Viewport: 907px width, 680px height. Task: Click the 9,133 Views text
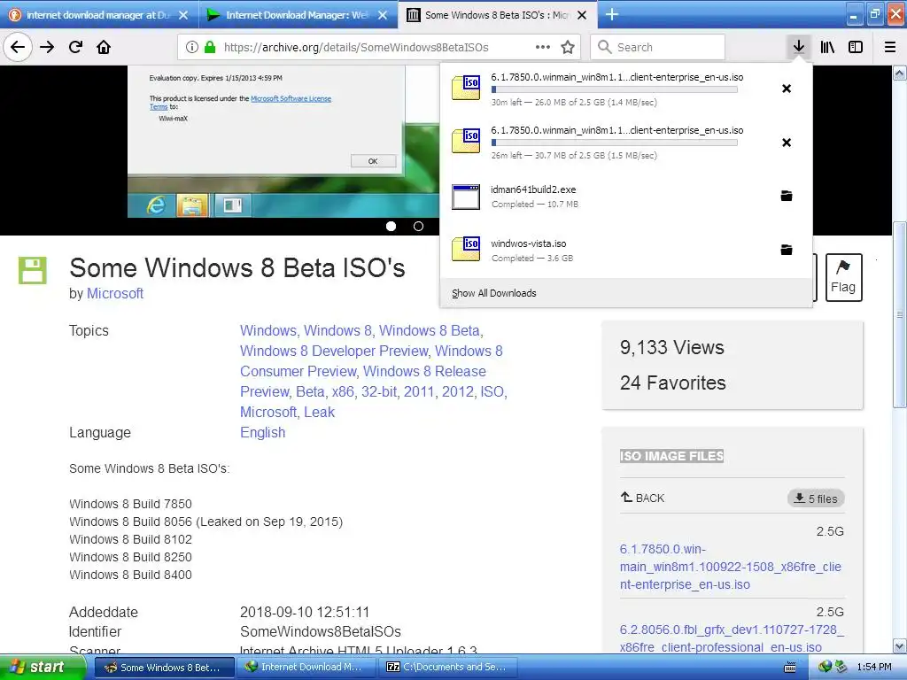pos(672,347)
